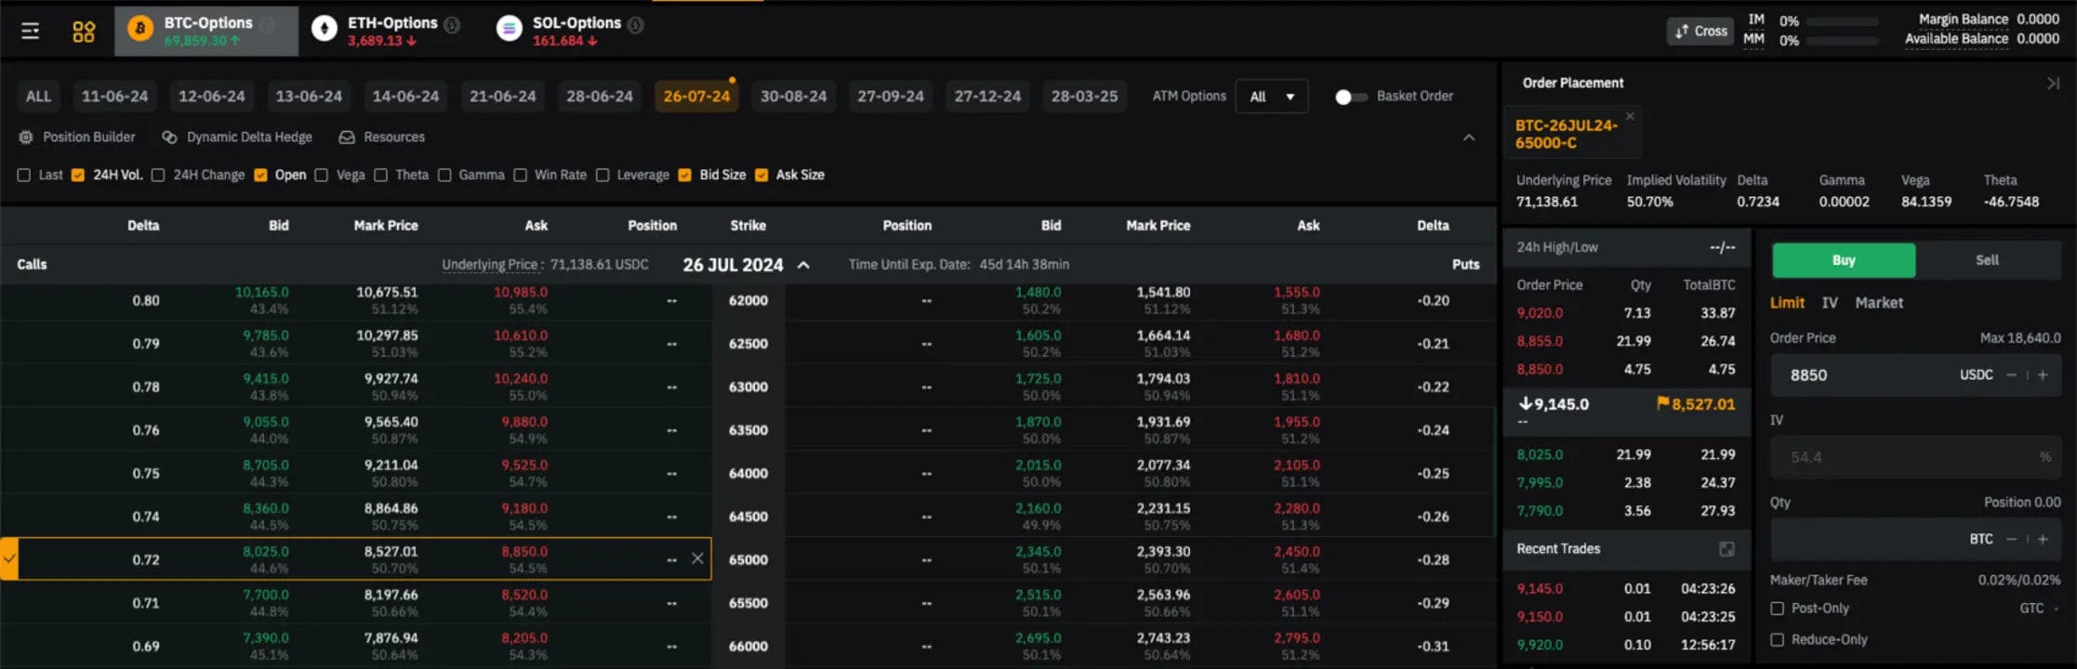Select the 11-06-24 expiry tab

click(x=114, y=97)
